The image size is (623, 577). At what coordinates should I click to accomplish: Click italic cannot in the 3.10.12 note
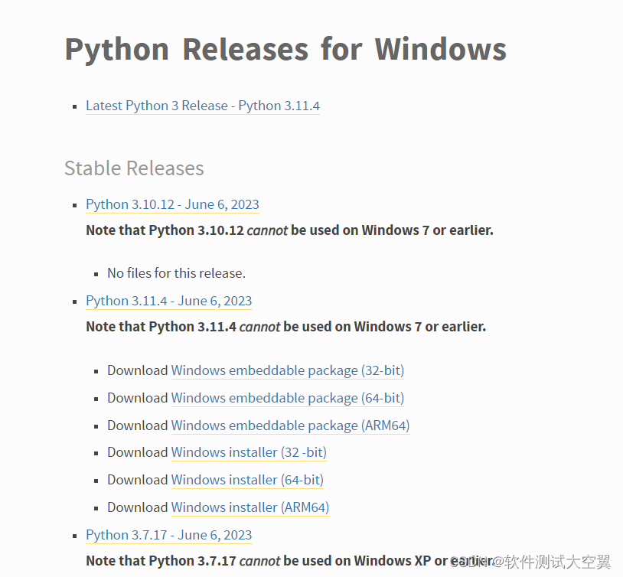click(x=267, y=230)
